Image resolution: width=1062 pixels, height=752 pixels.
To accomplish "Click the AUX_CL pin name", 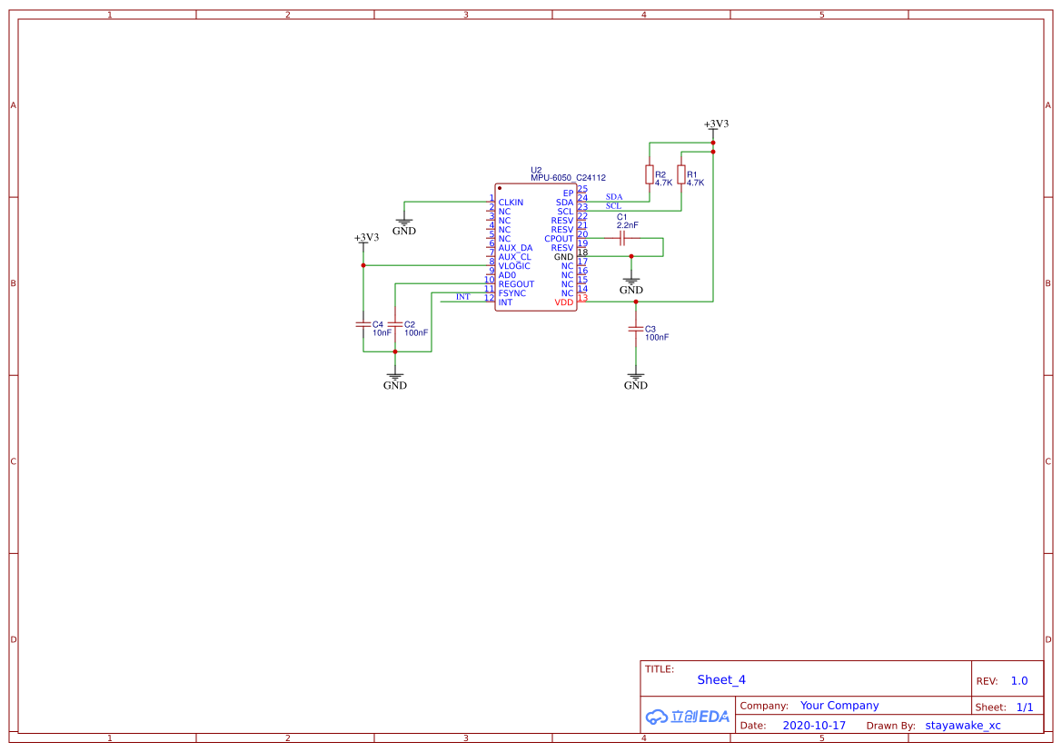I will [515, 256].
